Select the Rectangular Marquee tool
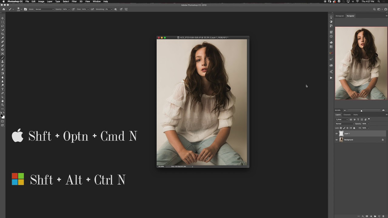Viewport: 388px width, 218px height. click(x=3, y=22)
